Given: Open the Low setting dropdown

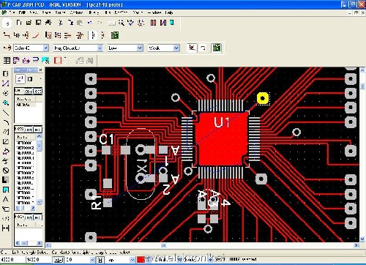Looking at the screenshot, I should pyautogui.click(x=140, y=48).
